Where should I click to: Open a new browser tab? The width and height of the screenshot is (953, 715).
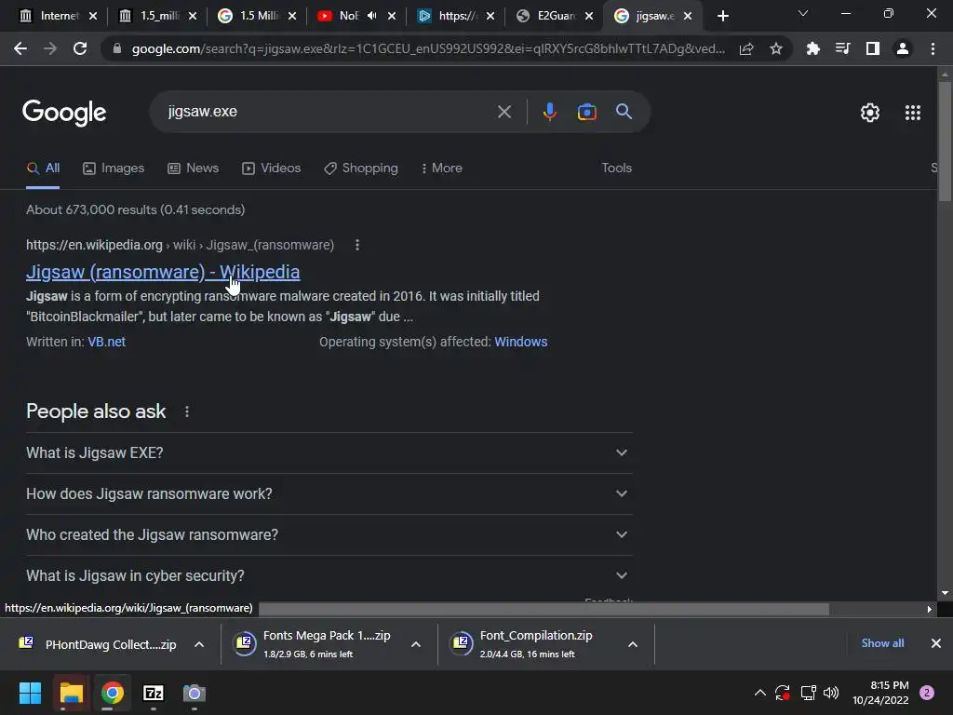[x=722, y=16]
